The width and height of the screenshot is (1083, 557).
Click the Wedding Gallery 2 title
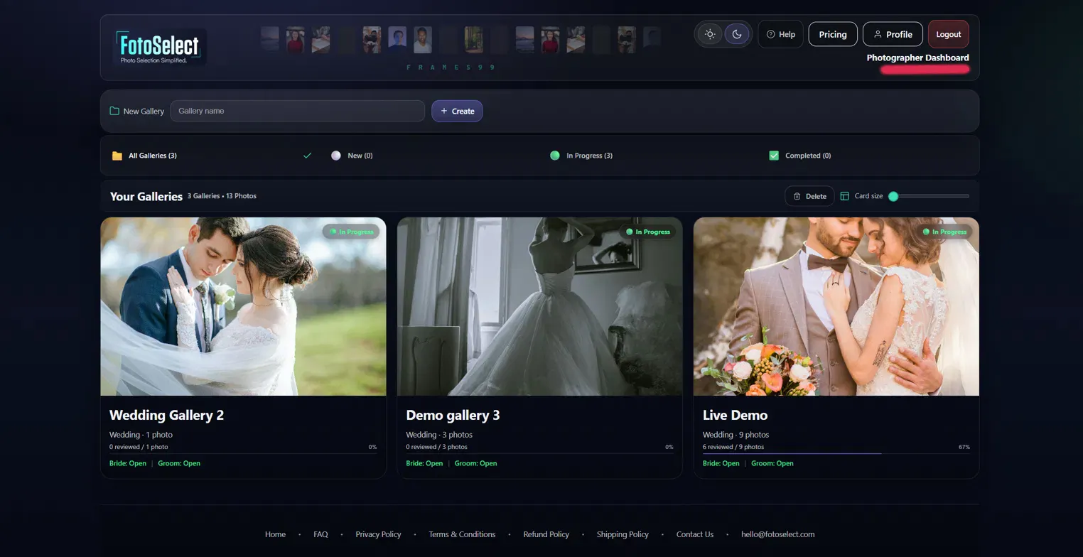[x=166, y=415]
